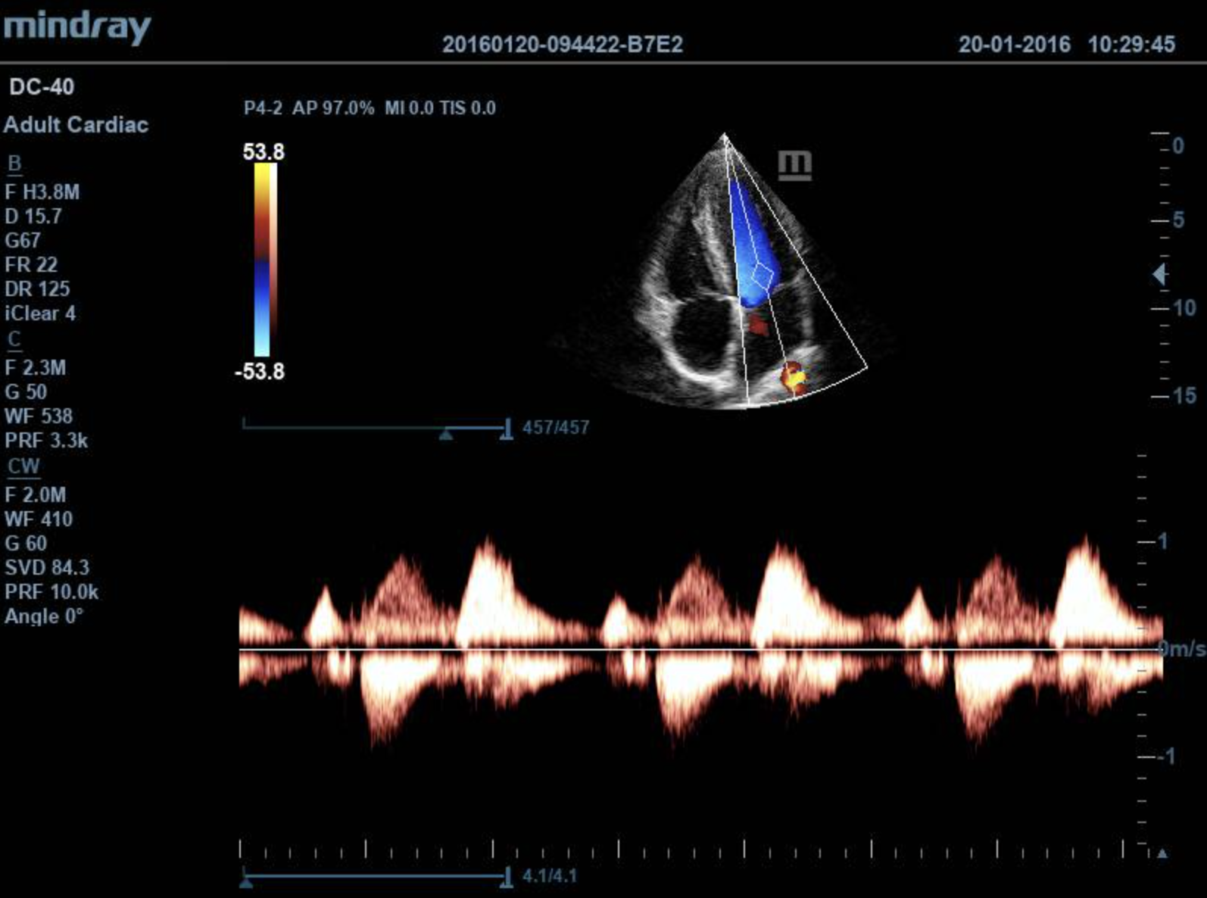
Task: Click the 'PRF 3.3k' color PRF value
Action: [x=46, y=441]
